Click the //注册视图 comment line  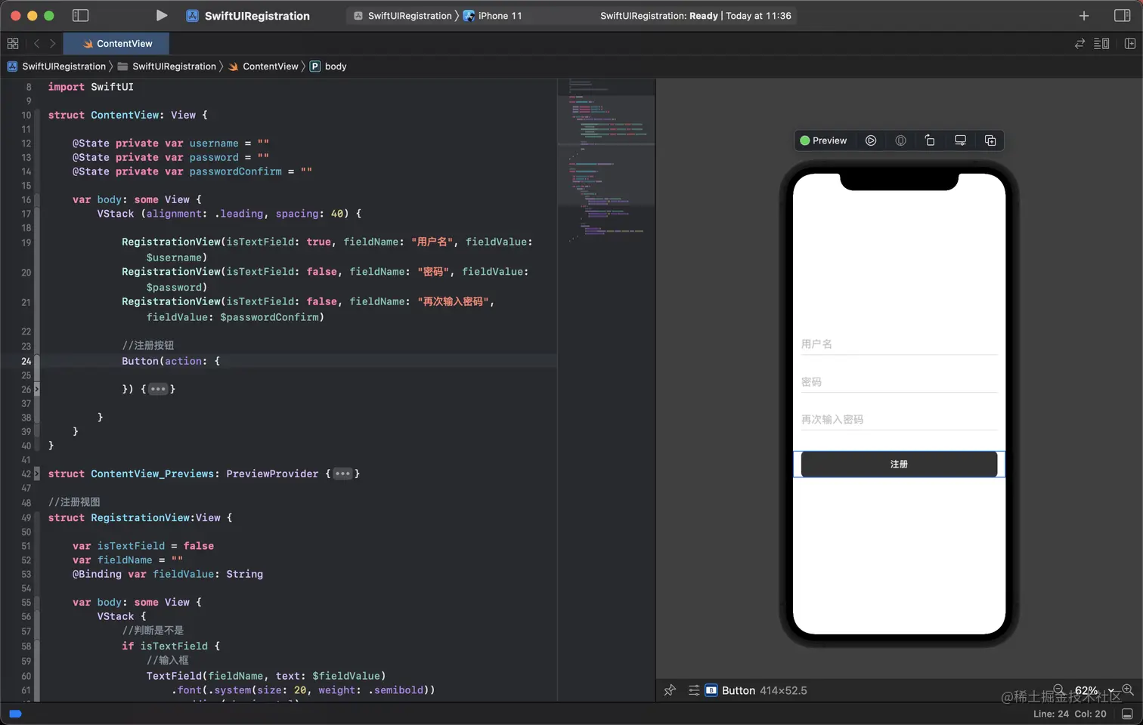click(x=74, y=503)
